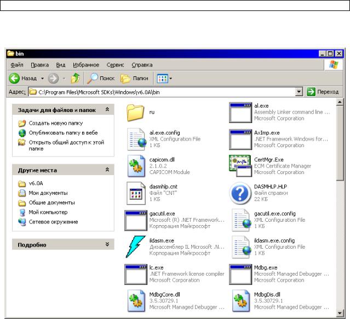350x319 pixels.
Task: Select the gacutil.exe.config file icon
Action: click(242, 220)
